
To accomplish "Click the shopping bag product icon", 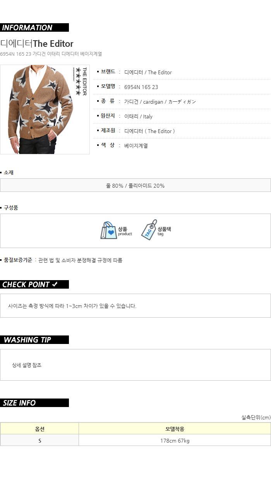I will click(108, 230).
